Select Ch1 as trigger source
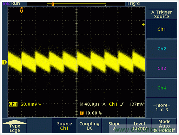The image size is (179, 135). pos(161,29)
